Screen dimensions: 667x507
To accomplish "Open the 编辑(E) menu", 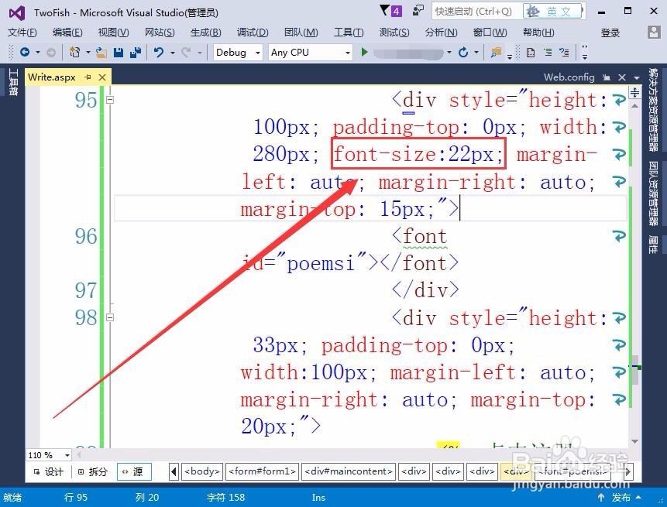I will point(67,33).
